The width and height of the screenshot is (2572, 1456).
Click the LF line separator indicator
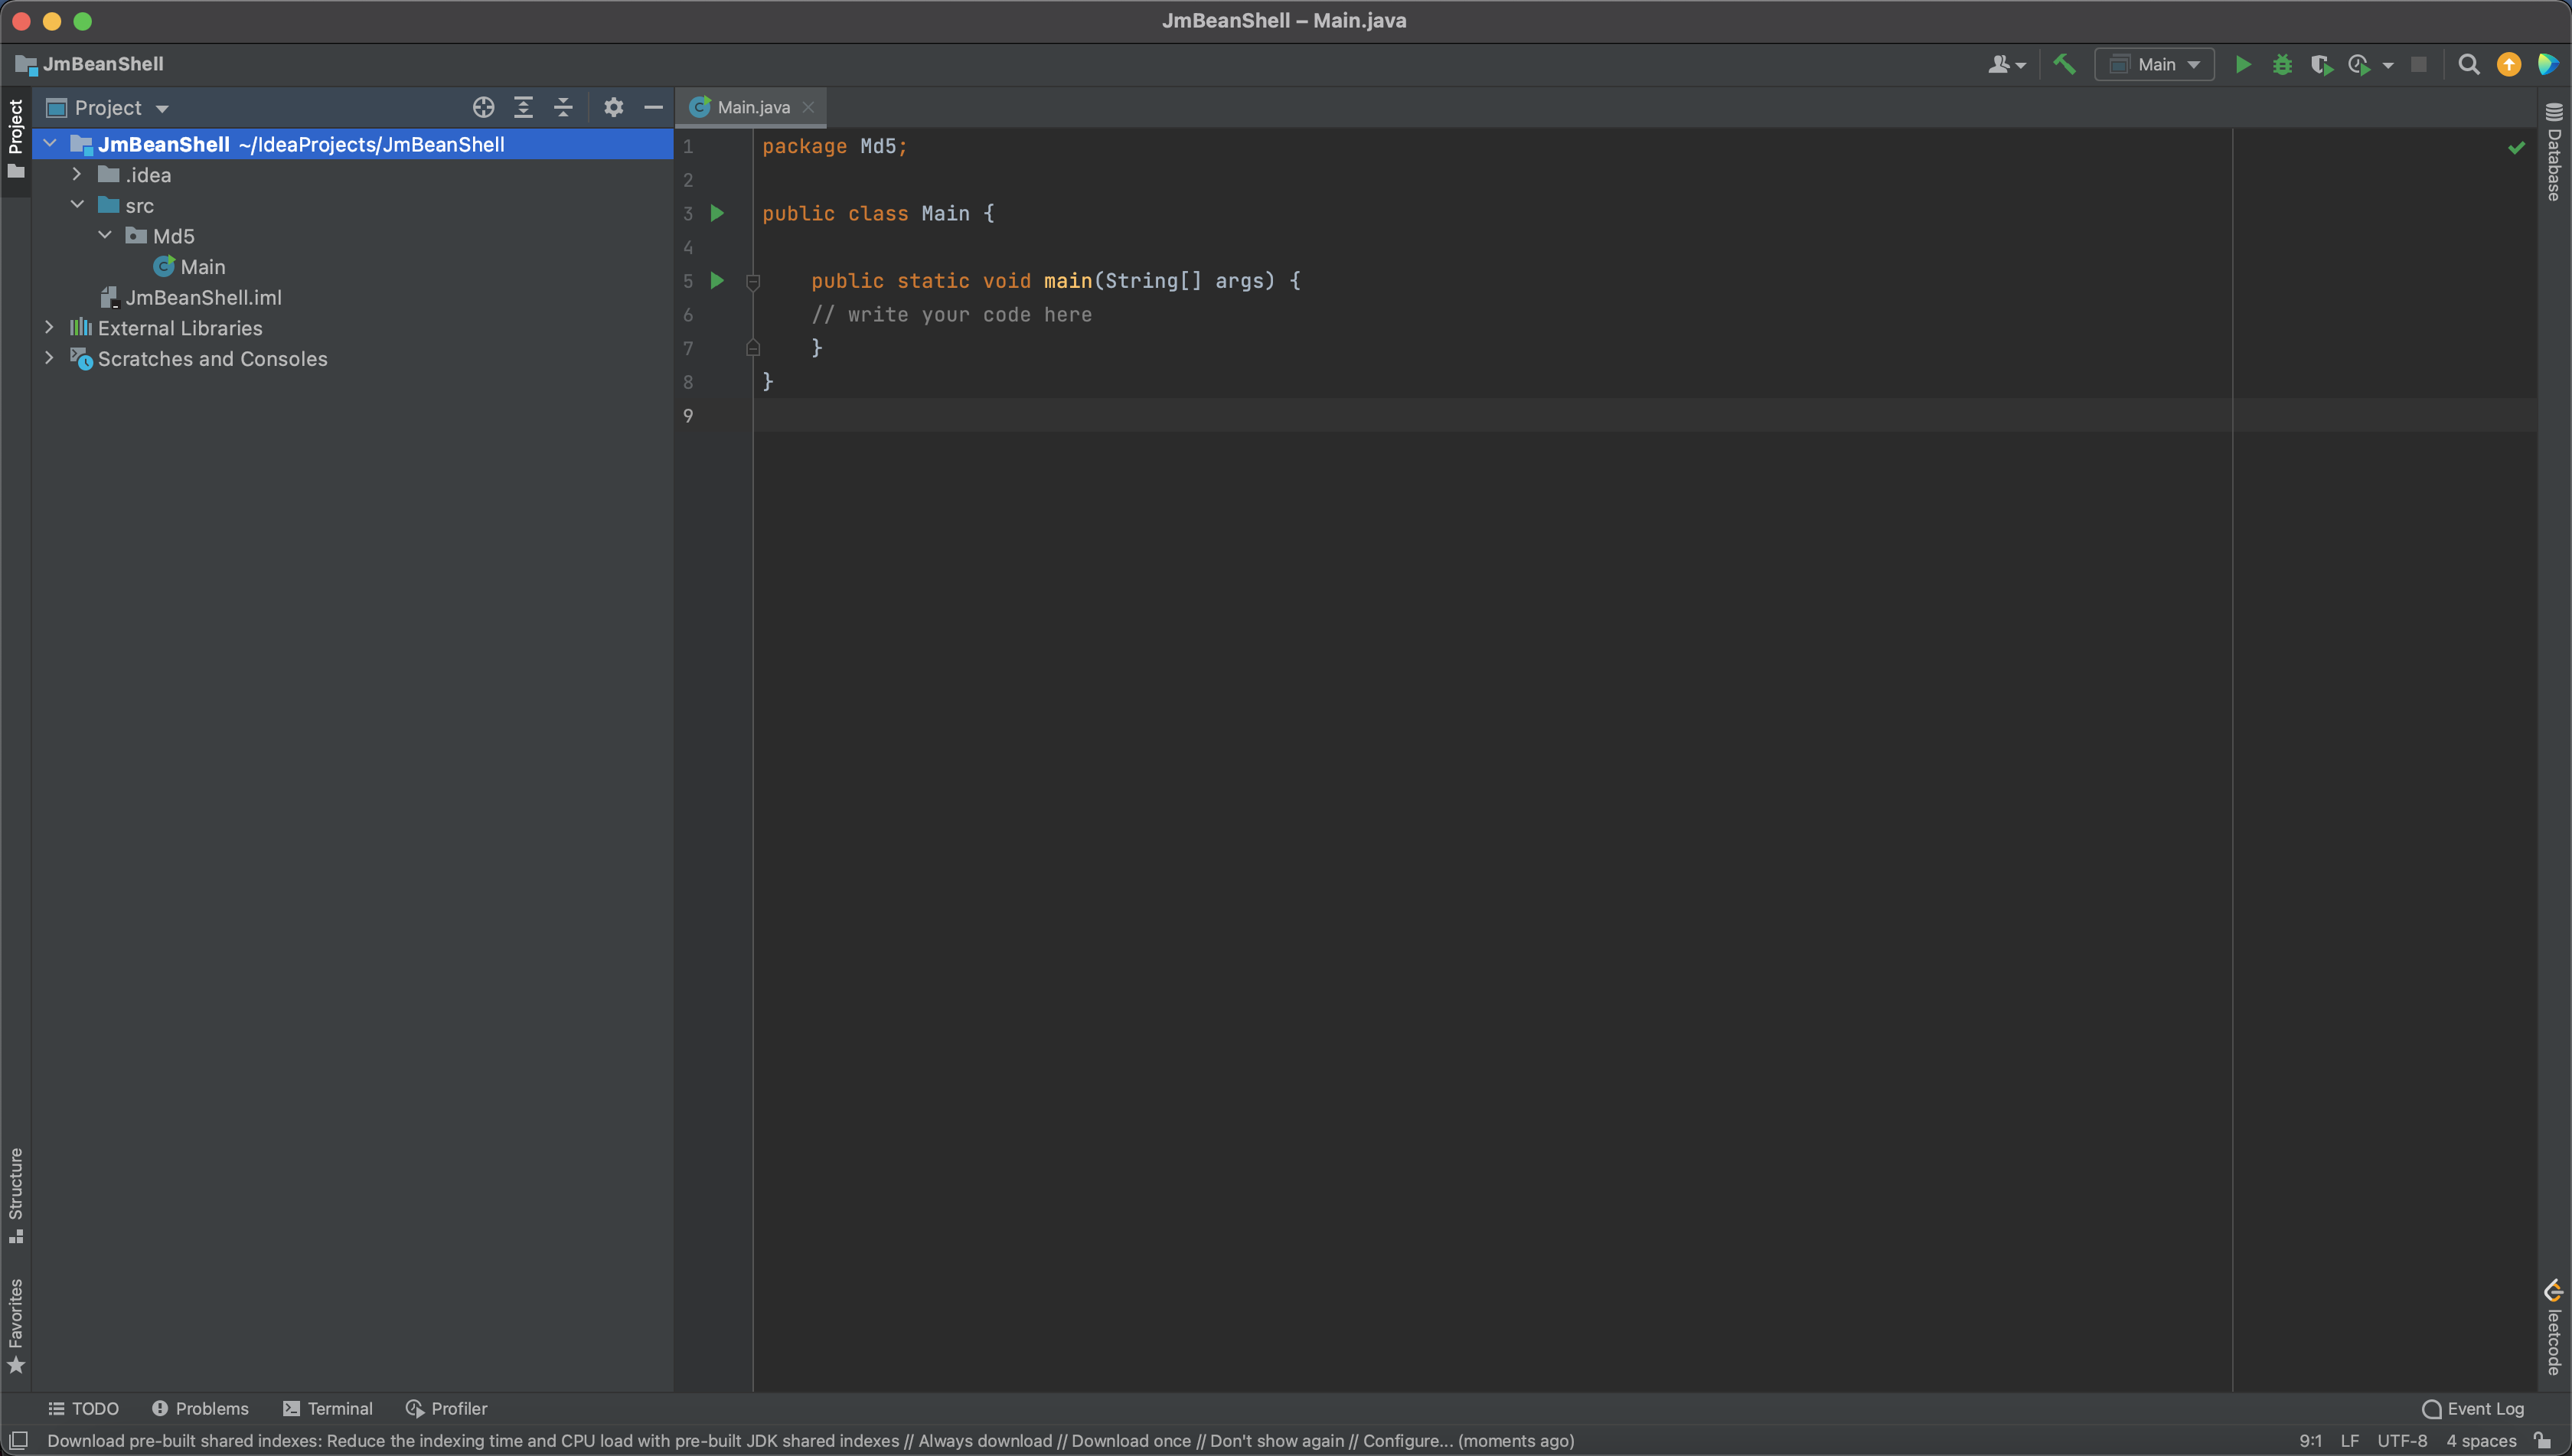[2350, 1441]
